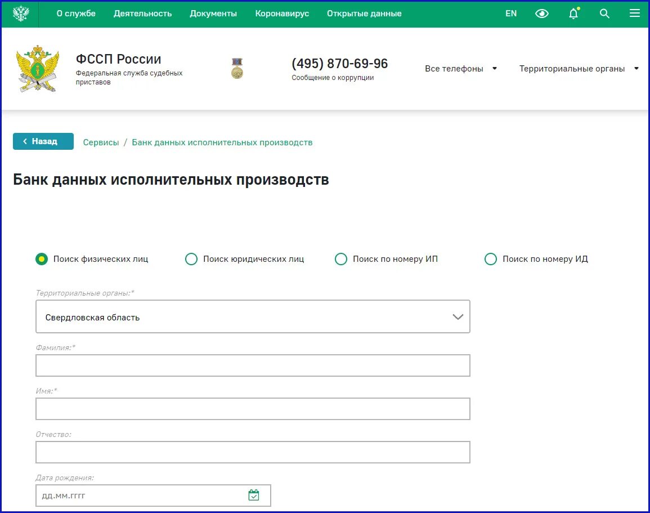Open the 'Открытые данные' menu
This screenshot has width=650, height=513.
point(364,14)
